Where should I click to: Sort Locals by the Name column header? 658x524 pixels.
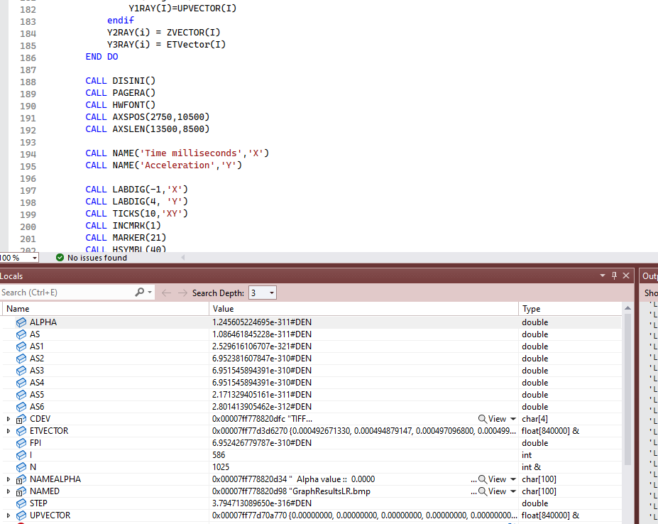coord(105,309)
